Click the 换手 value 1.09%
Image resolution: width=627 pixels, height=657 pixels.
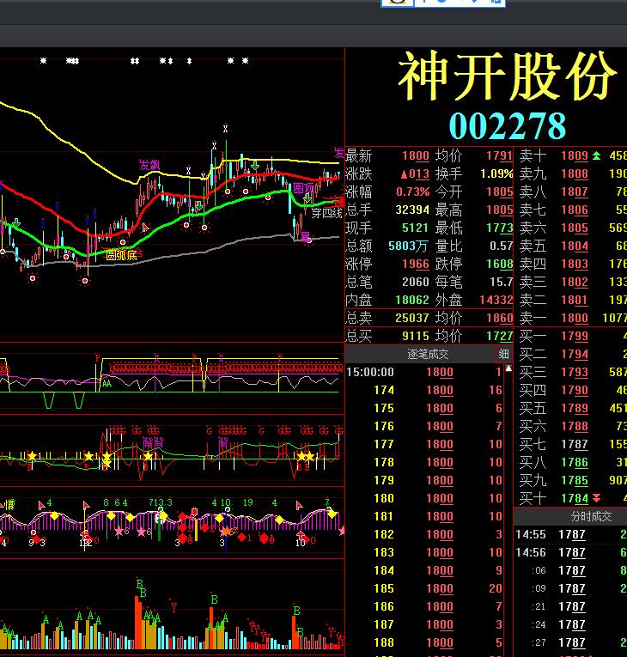coord(496,173)
